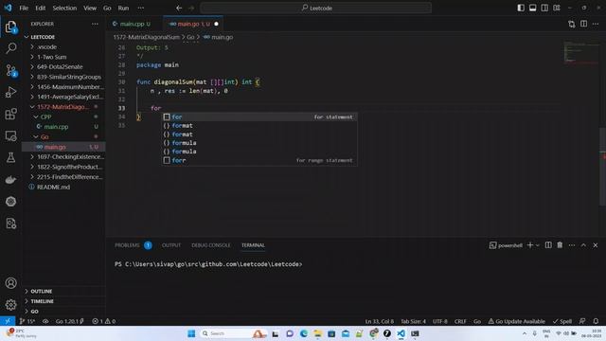Open the Docker view in activity bar
Image resolution: width=606 pixels, height=341 pixels.
10,179
